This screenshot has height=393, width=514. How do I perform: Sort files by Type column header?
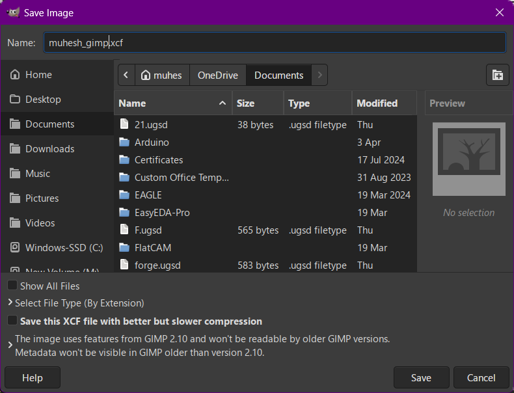point(318,103)
